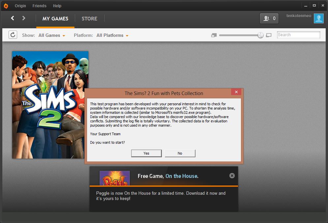Viewport: 328px width, 223px height.
Task: Go back with the left arrow
Action: click(x=13, y=18)
